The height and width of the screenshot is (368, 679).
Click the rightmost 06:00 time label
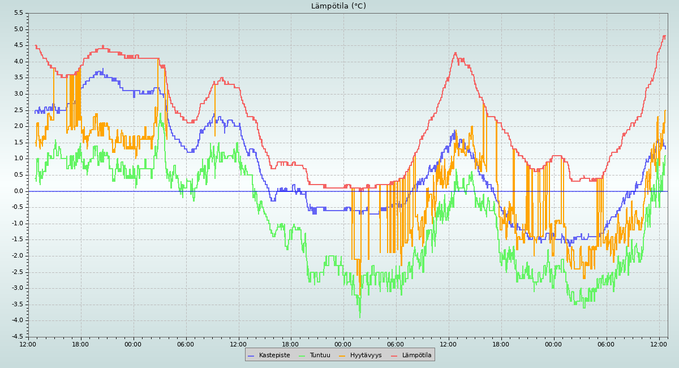(x=606, y=344)
